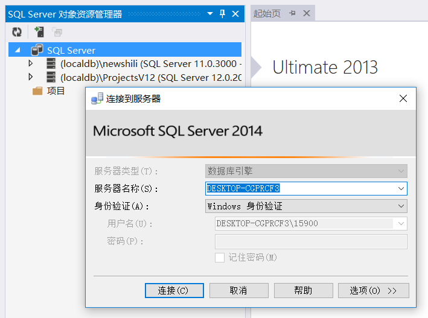
Task: Click the grayed group icon in explorer toolbar
Action: [57, 32]
